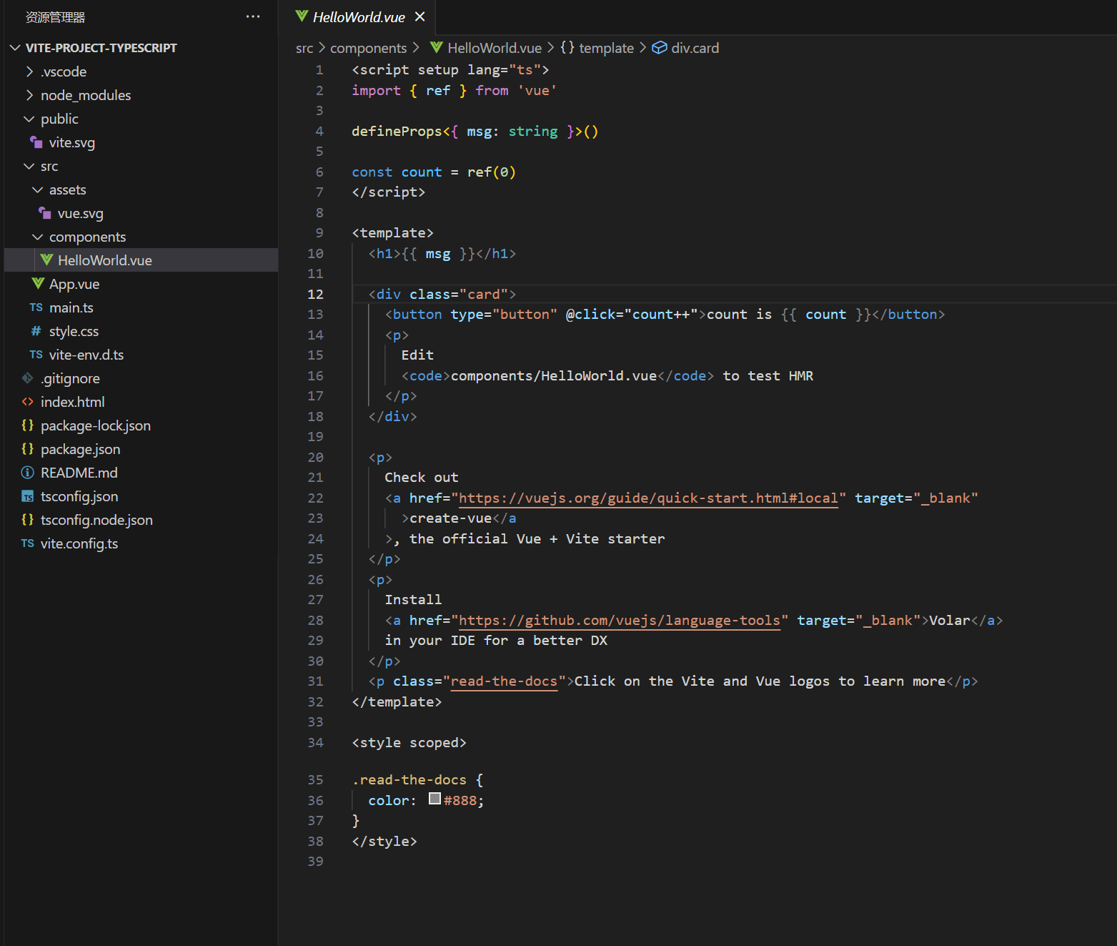Follow the vuejs.org quick-start link in code
Viewport: 1117px width, 946px height.
(648, 498)
